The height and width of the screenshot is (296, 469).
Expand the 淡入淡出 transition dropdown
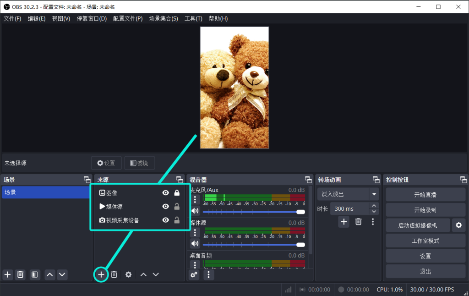[x=374, y=194]
